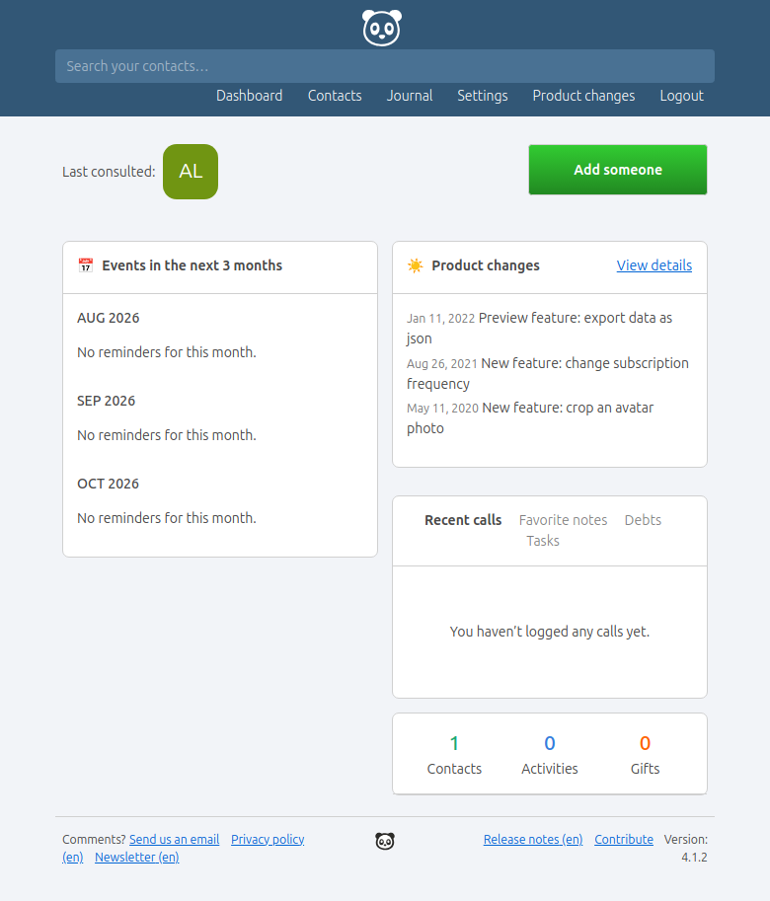Open the Journal page

[410, 96]
